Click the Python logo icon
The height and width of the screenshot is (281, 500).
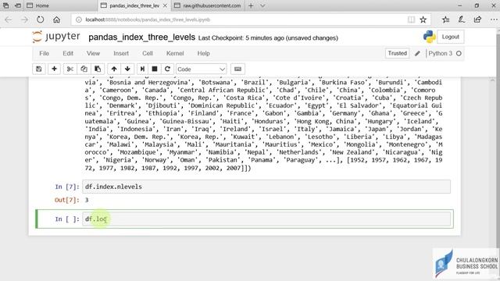coord(429,37)
